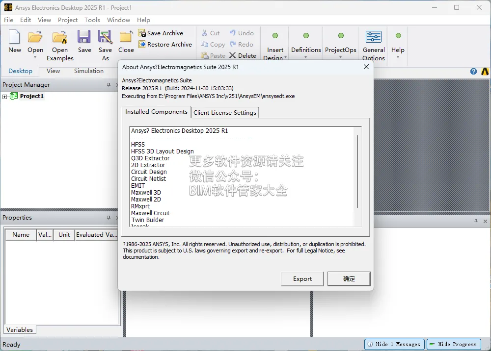Pin the Properties panel
The image size is (491, 351).
(109, 218)
